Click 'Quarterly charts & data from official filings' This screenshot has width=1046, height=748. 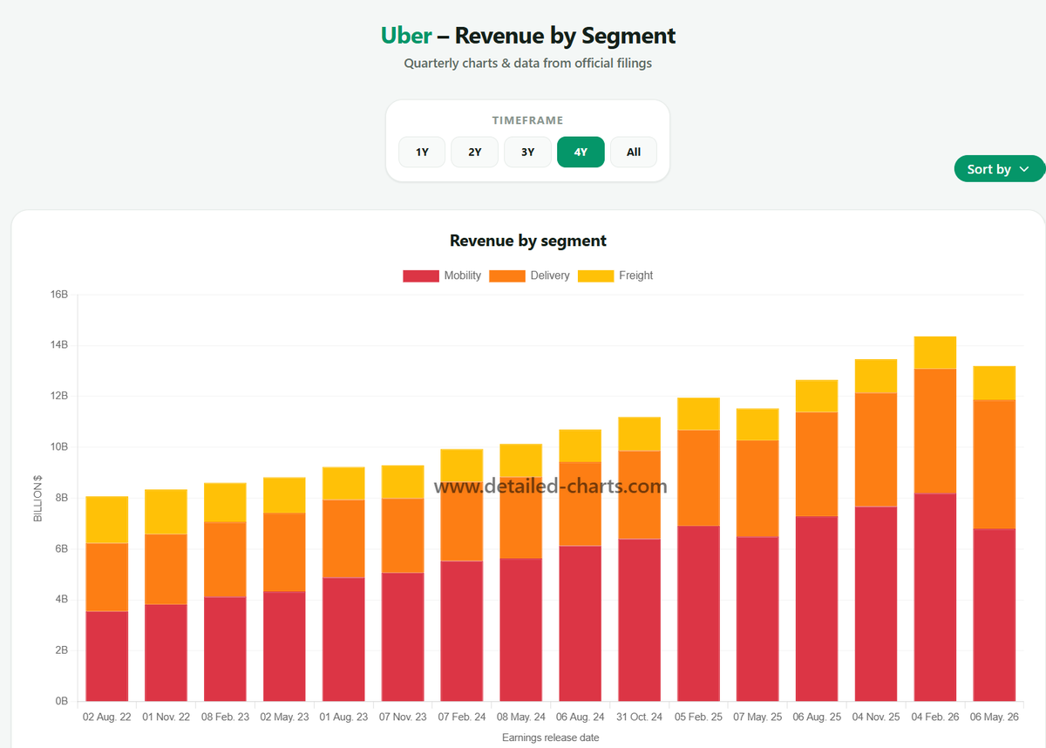click(x=528, y=63)
